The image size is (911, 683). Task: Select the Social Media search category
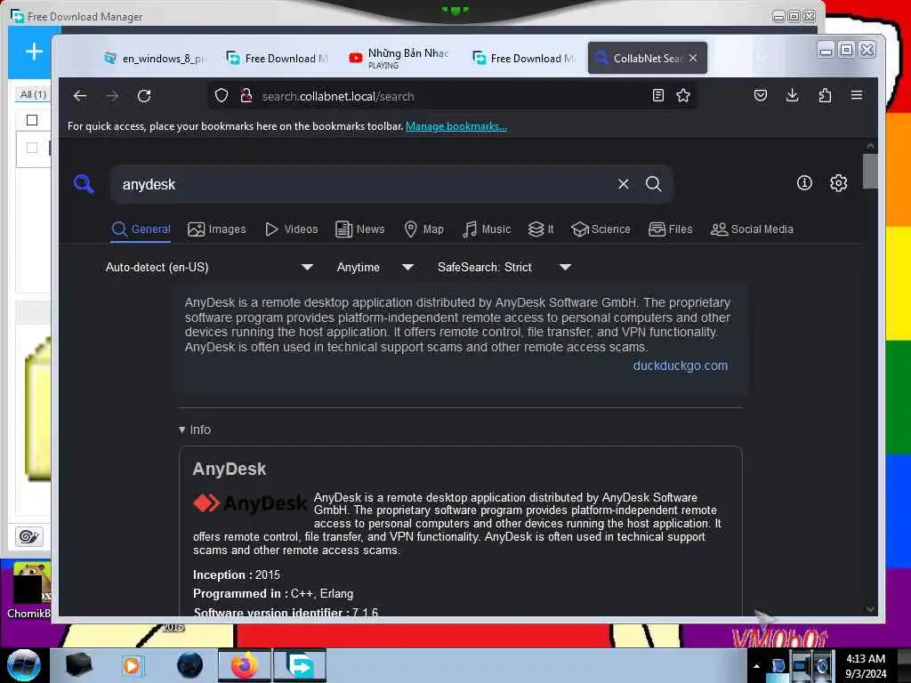pyautogui.click(x=752, y=229)
